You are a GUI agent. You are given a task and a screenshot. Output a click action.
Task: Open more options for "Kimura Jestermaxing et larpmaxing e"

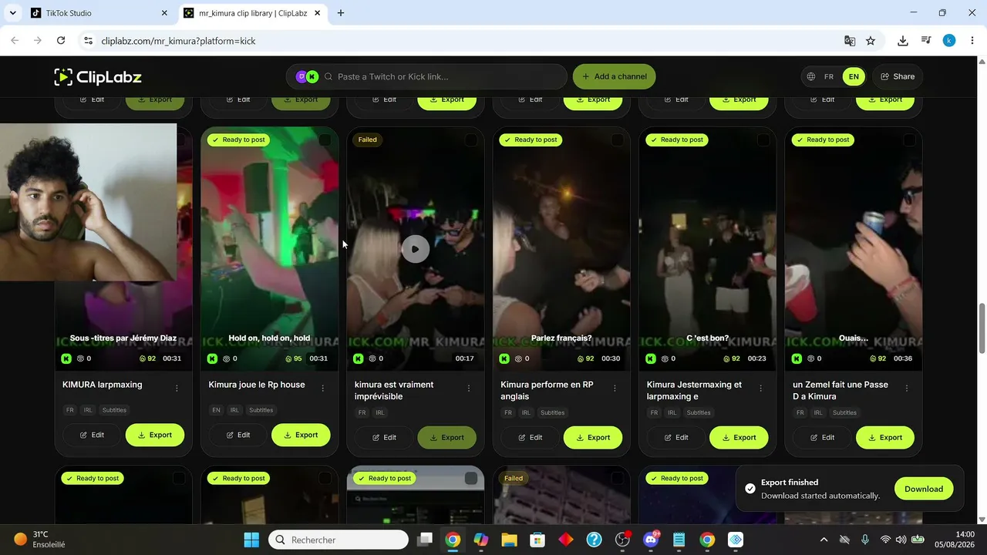[x=760, y=388]
